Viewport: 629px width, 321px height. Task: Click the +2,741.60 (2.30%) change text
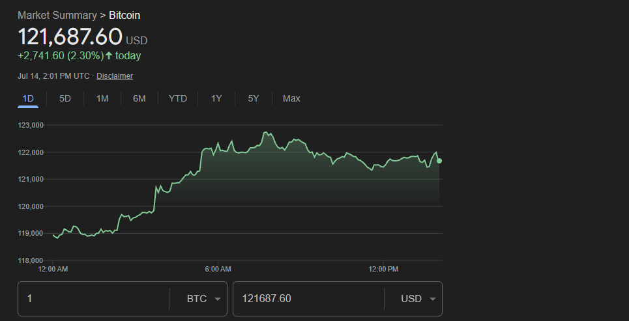pyautogui.click(x=61, y=56)
